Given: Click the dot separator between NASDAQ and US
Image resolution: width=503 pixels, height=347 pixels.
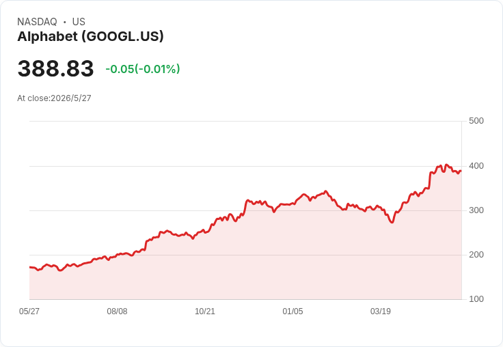Looking at the screenshot, I should [x=65, y=22].
